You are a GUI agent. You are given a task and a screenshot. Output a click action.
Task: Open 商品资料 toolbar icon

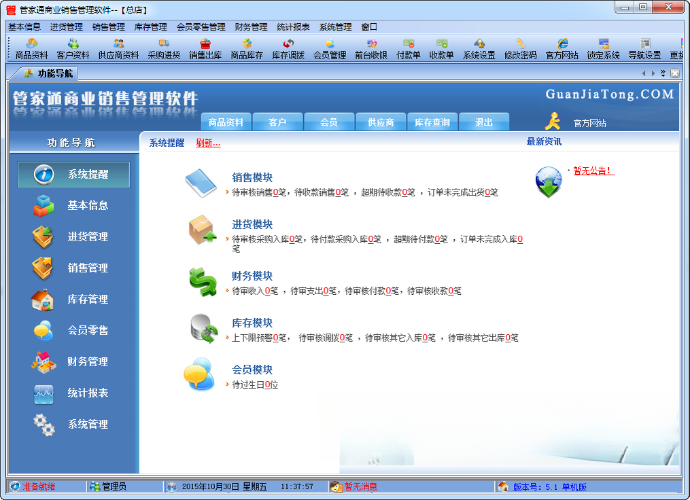click(31, 49)
